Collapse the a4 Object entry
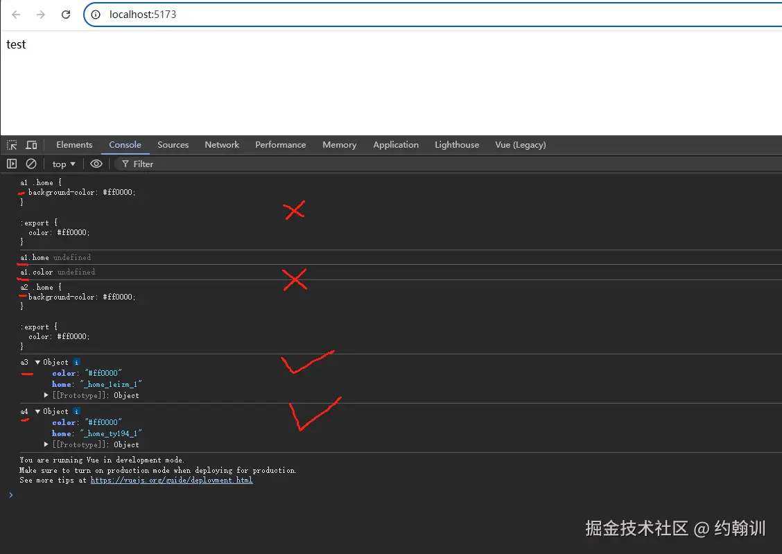 (x=37, y=411)
